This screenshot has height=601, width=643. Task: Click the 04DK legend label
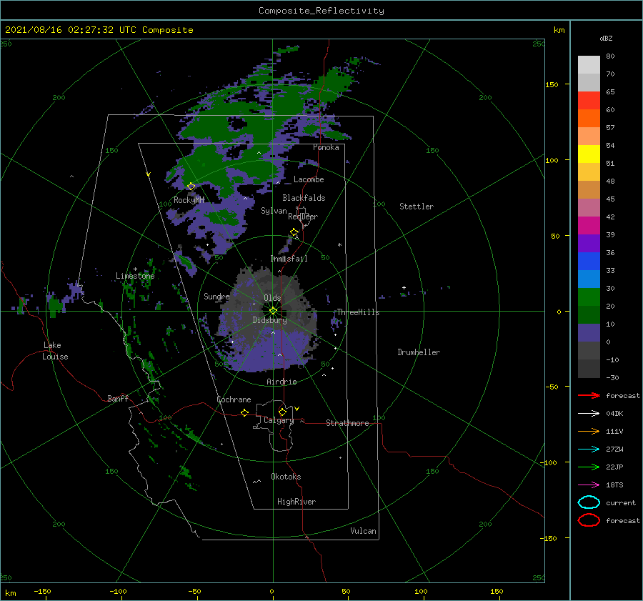(614, 414)
